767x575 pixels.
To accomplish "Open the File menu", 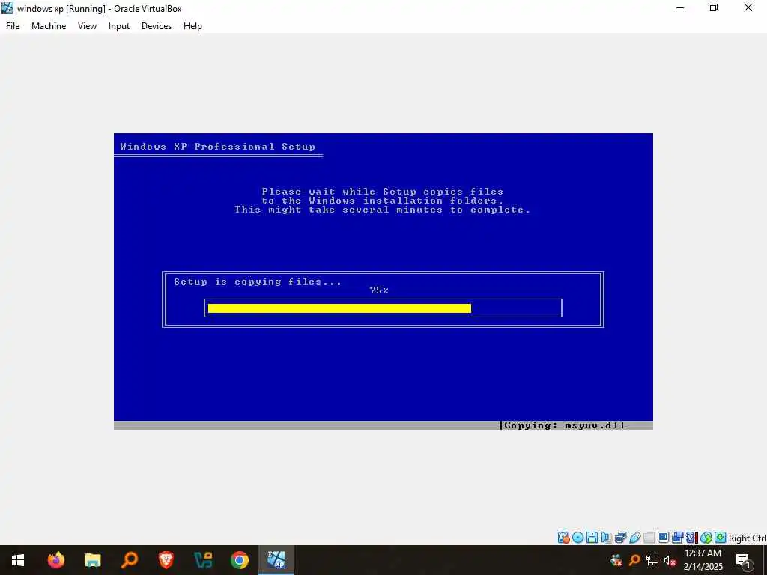I will coord(13,26).
